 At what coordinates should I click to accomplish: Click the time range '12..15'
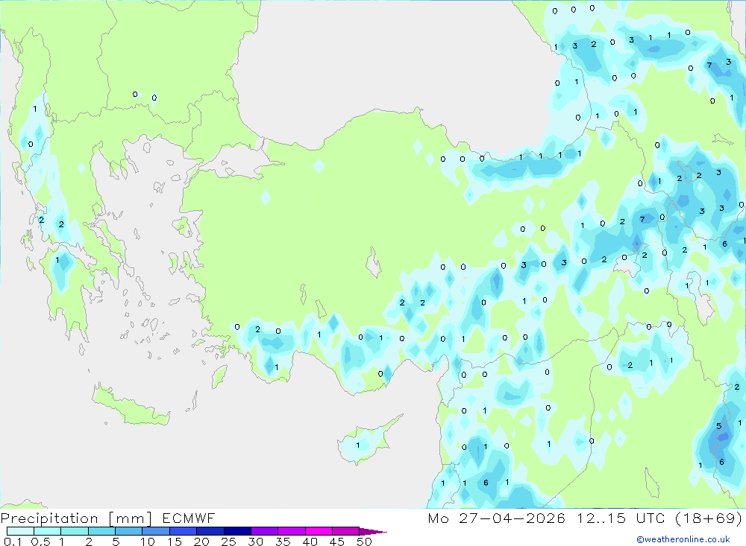601,518
